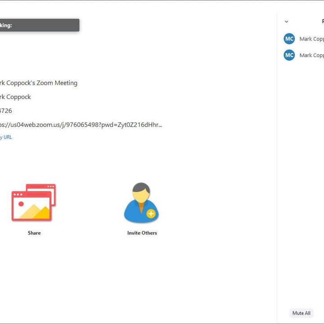This screenshot has width=324, height=324.
Task: Click the Mute All button
Action: 301,313
